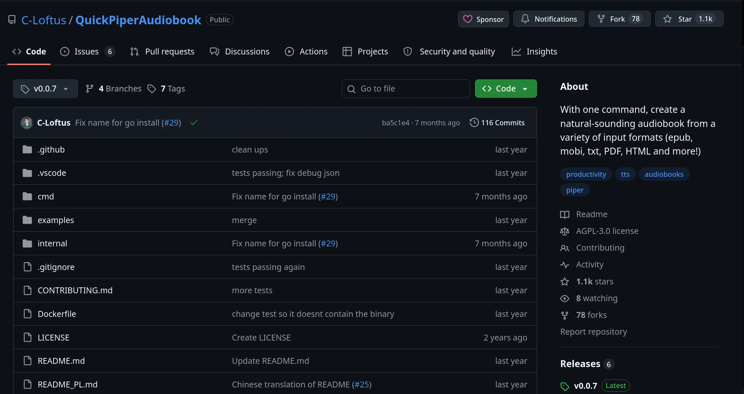Viewport: 744px width, 394px height.
Task: Open the Contributing link
Action: click(592, 248)
